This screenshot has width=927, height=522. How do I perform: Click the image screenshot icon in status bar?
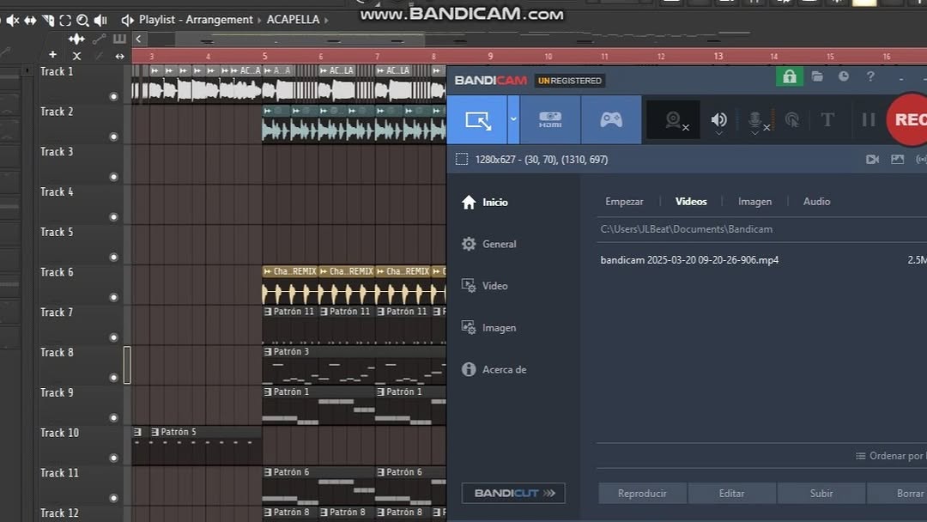point(898,160)
